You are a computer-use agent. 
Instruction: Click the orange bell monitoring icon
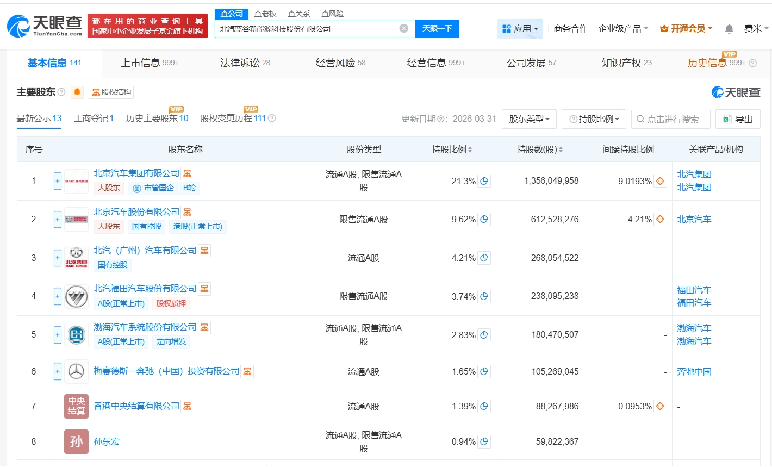(77, 92)
